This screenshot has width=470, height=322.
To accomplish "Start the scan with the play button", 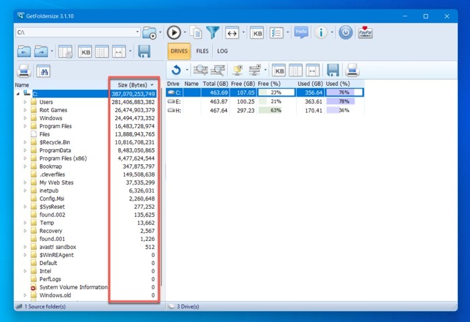I will pyautogui.click(x=174, y=33).
